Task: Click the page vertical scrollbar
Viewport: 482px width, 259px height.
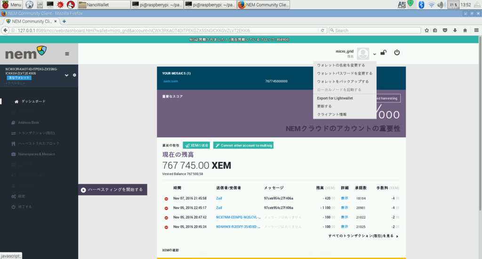Action: (x=480, y=122)
